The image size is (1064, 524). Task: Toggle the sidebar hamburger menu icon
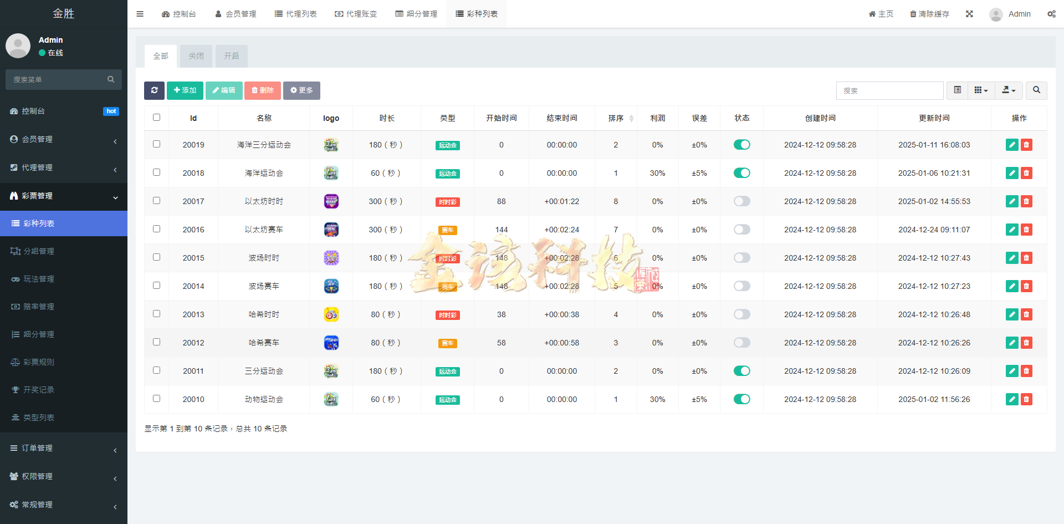pos(140,14)
